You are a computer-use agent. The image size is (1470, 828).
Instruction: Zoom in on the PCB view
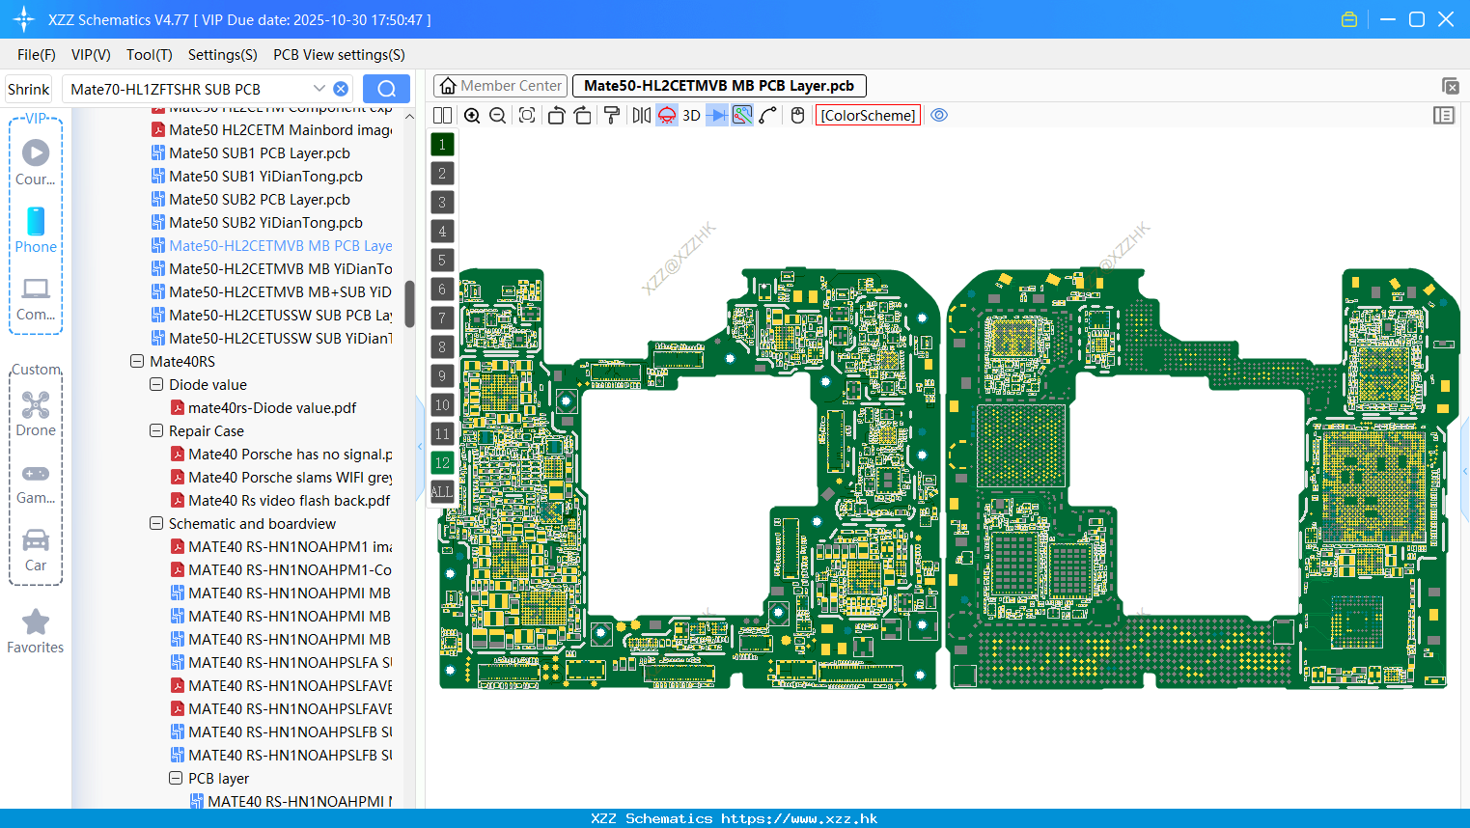472,116
